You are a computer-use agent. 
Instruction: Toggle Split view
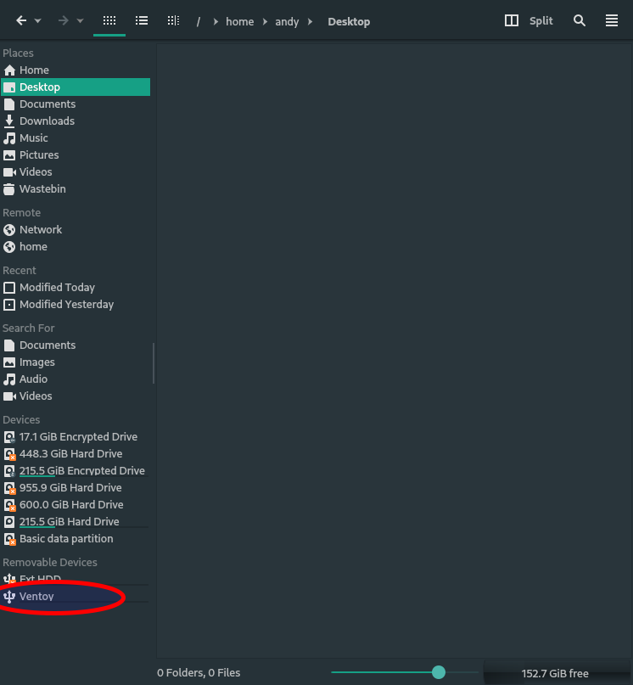tap(529, 20)
